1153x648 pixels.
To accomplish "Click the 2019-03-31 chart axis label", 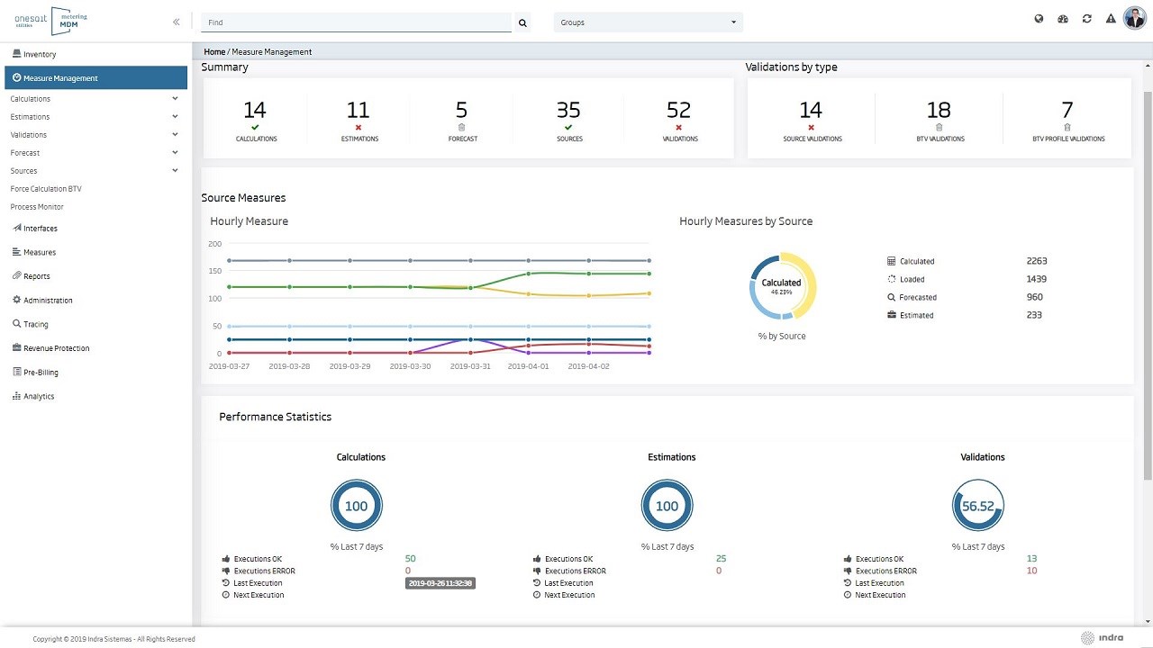I will (470, 366).
